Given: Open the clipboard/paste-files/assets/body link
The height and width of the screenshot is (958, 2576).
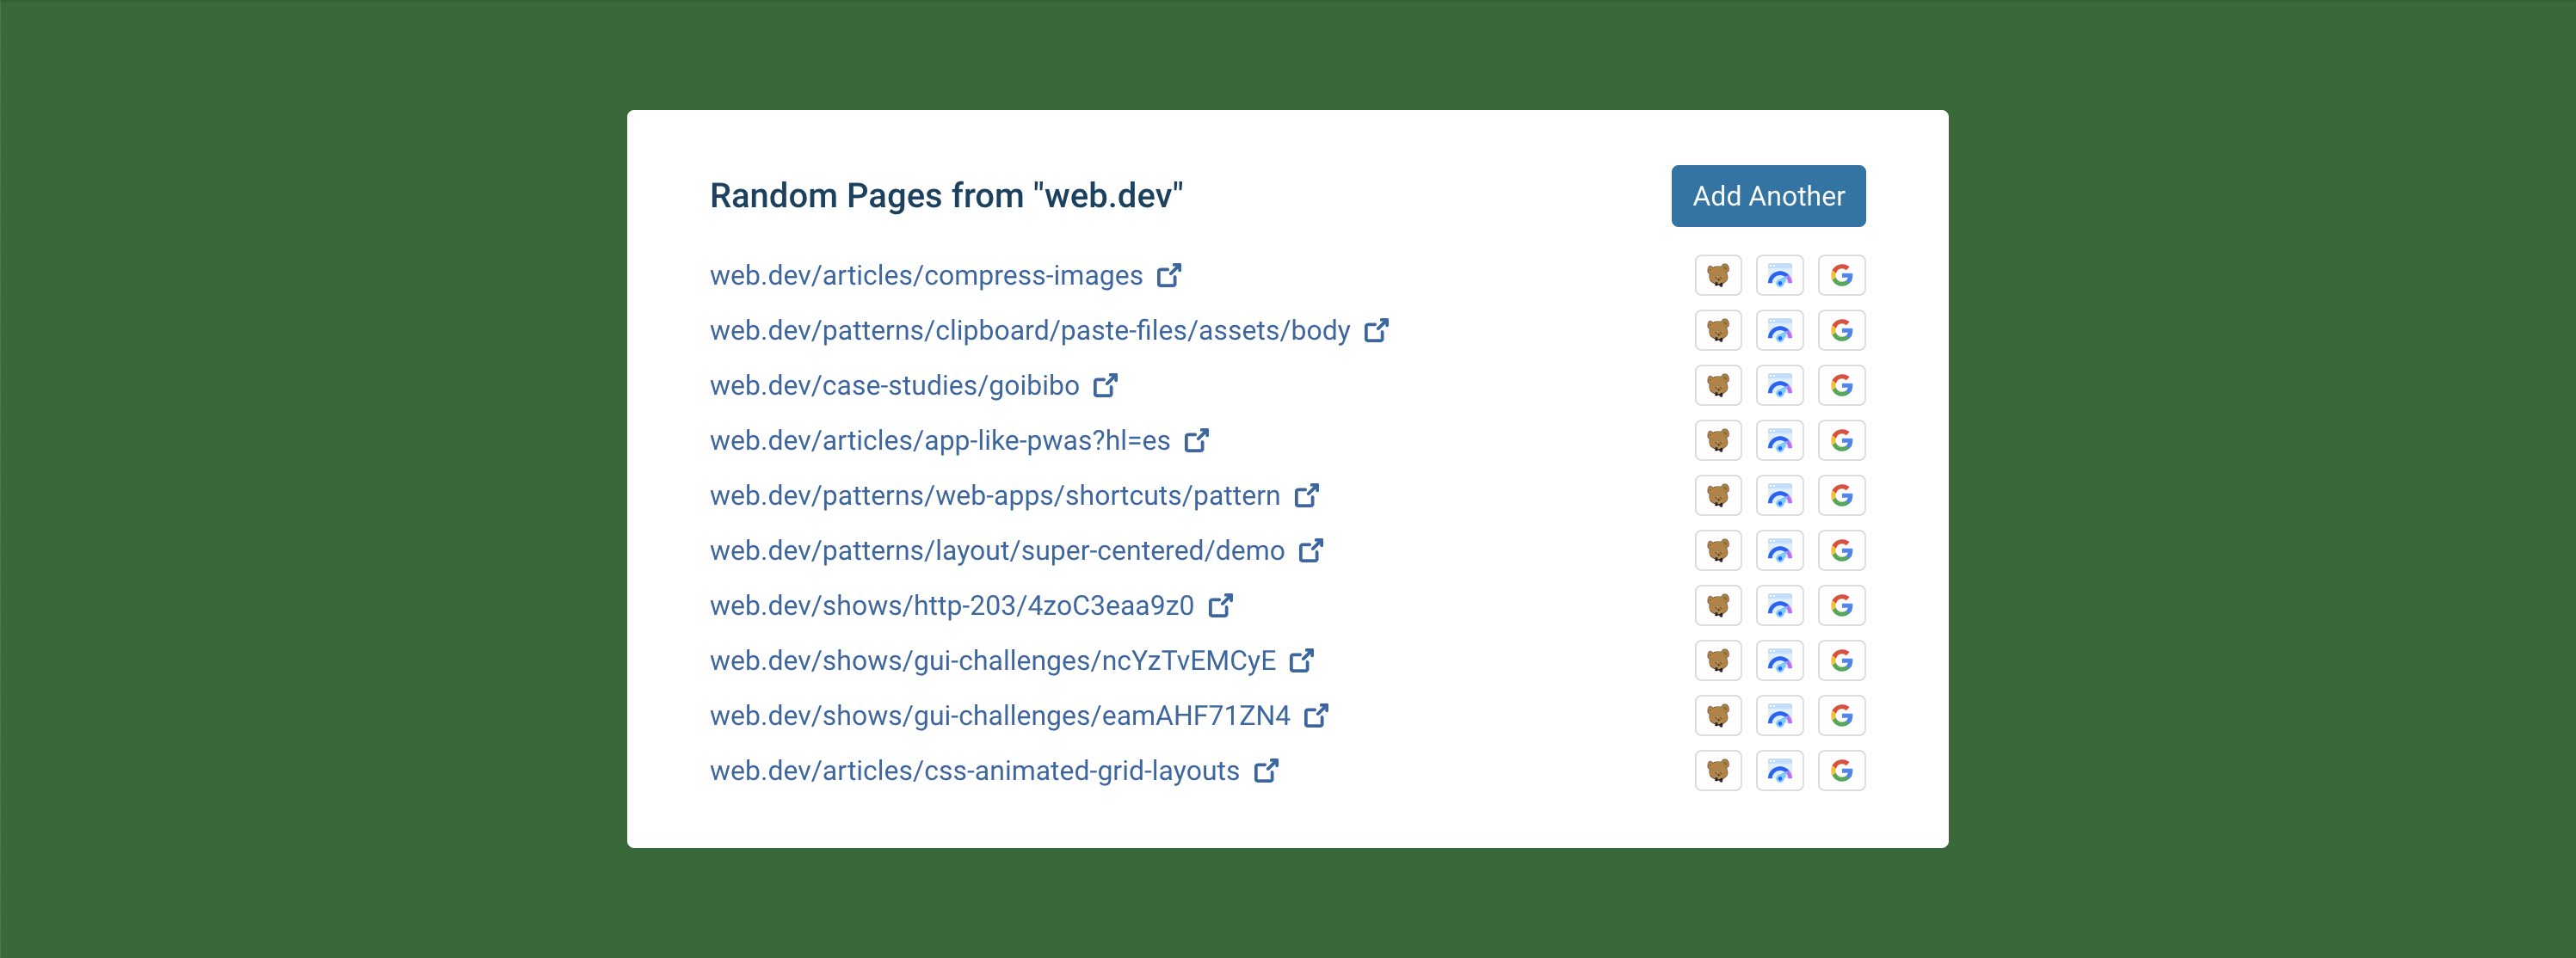Looking at the screenshot, I should click(x=1049, y=330).
